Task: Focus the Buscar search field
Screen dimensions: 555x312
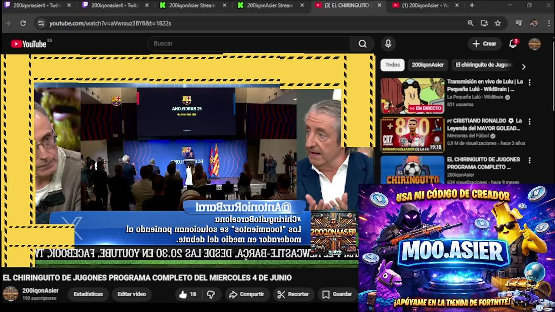Action: [x=249, y=43]
